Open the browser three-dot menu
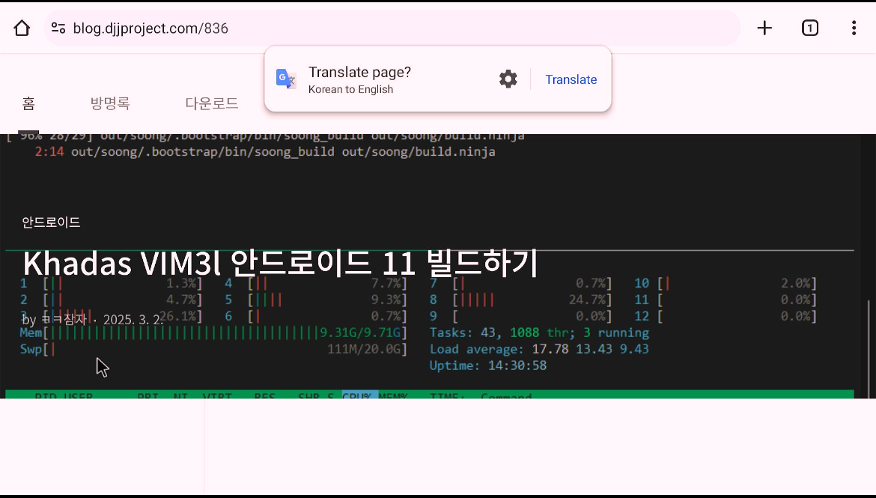This screenshot has width=876, height=498. tap(854, 28)
